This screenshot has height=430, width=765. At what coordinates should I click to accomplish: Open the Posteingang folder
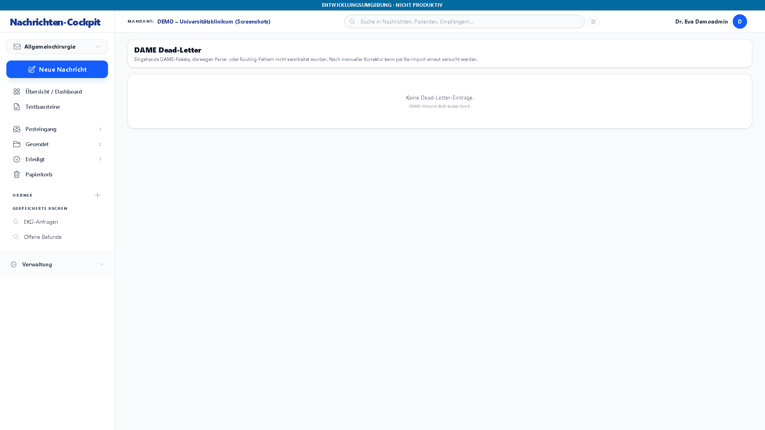(x=57, y=129)
